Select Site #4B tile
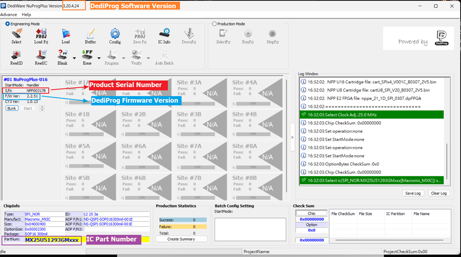This screenshot has height=257, width=461. point(257,124)
